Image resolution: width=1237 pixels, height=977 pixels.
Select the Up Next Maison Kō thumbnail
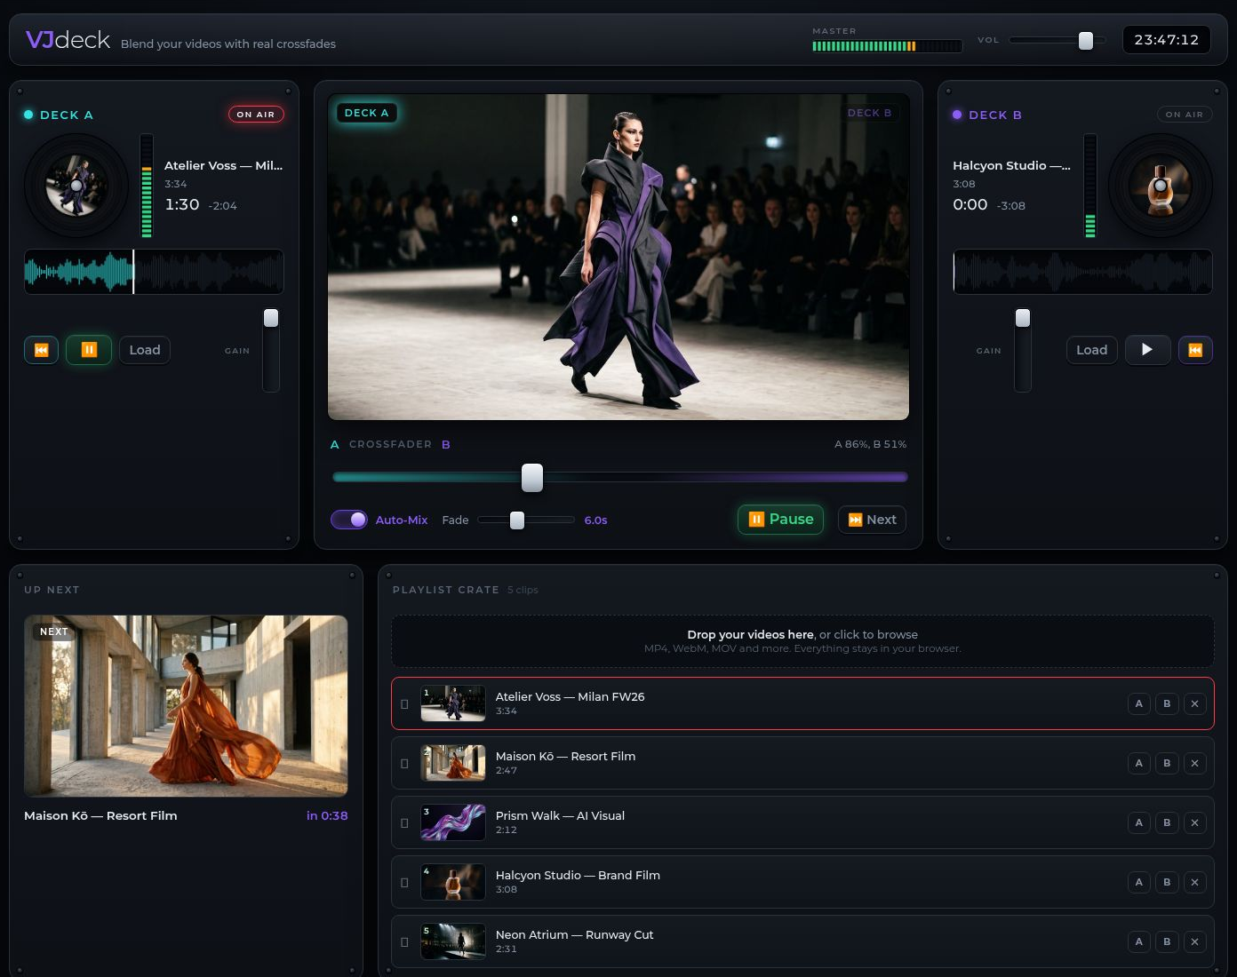[x=186, y=706]
